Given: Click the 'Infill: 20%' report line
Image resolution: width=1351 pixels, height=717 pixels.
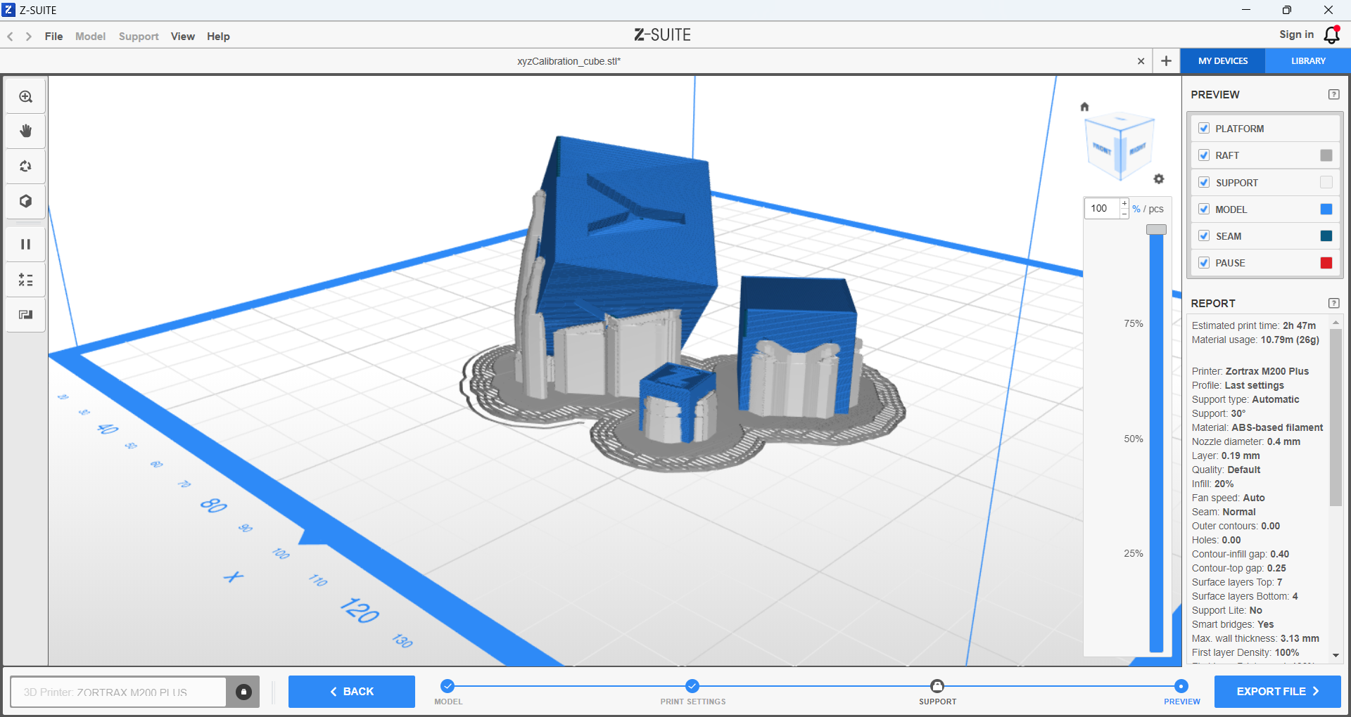Looking at the screenshot, I should (x=1212, y=484).
